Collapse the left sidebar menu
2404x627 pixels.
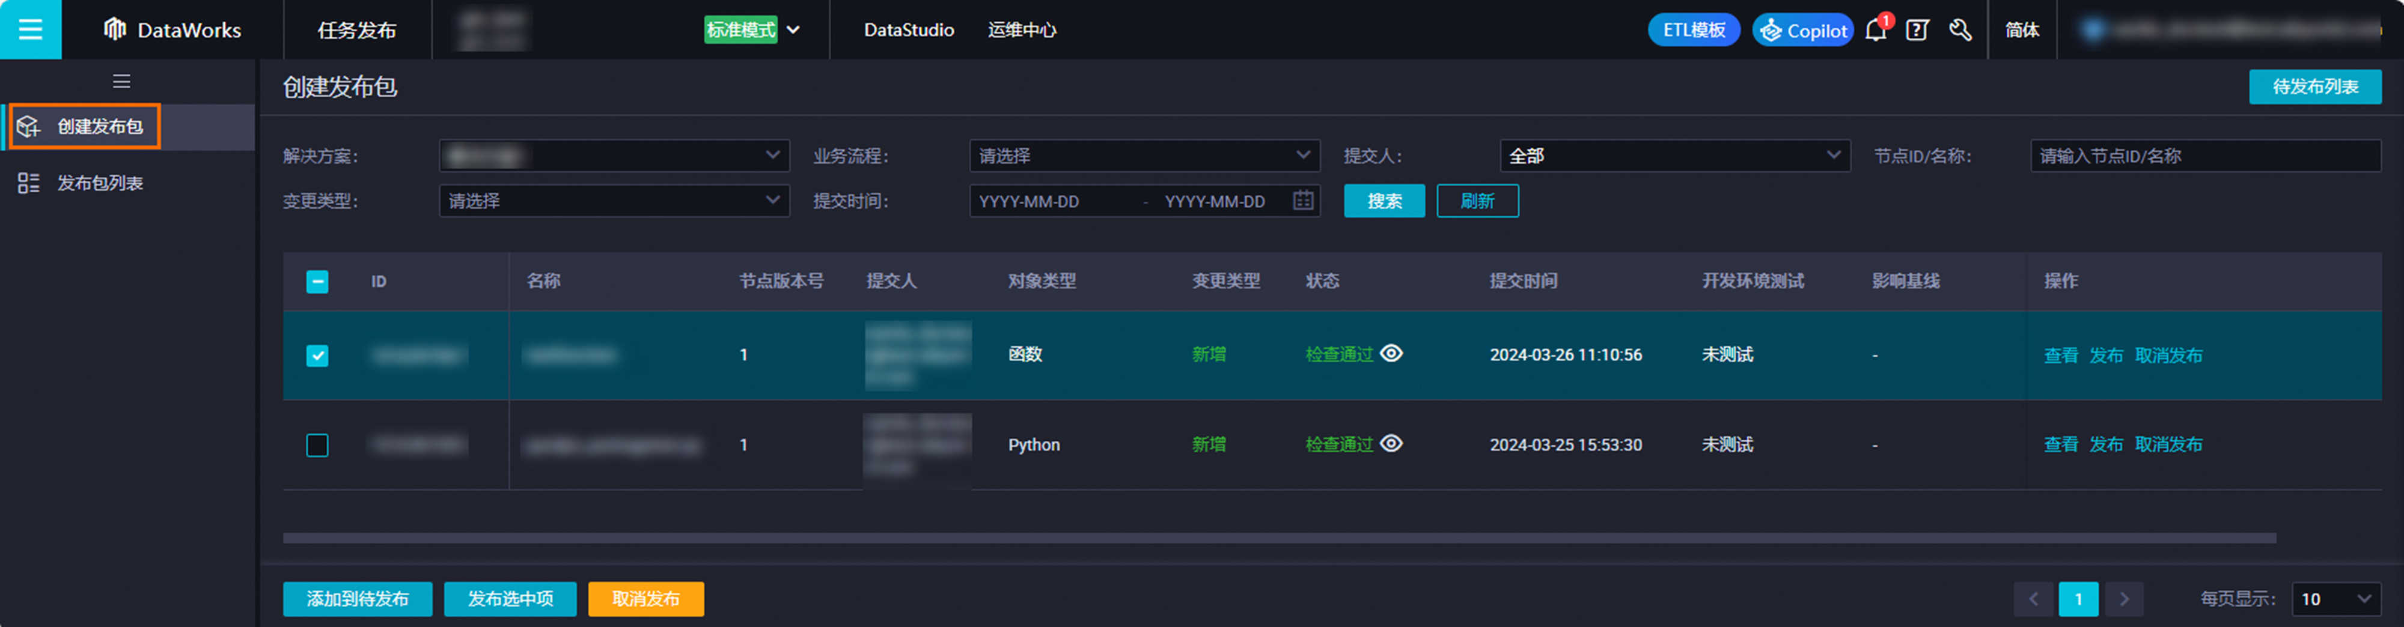(x=121, y=81)
